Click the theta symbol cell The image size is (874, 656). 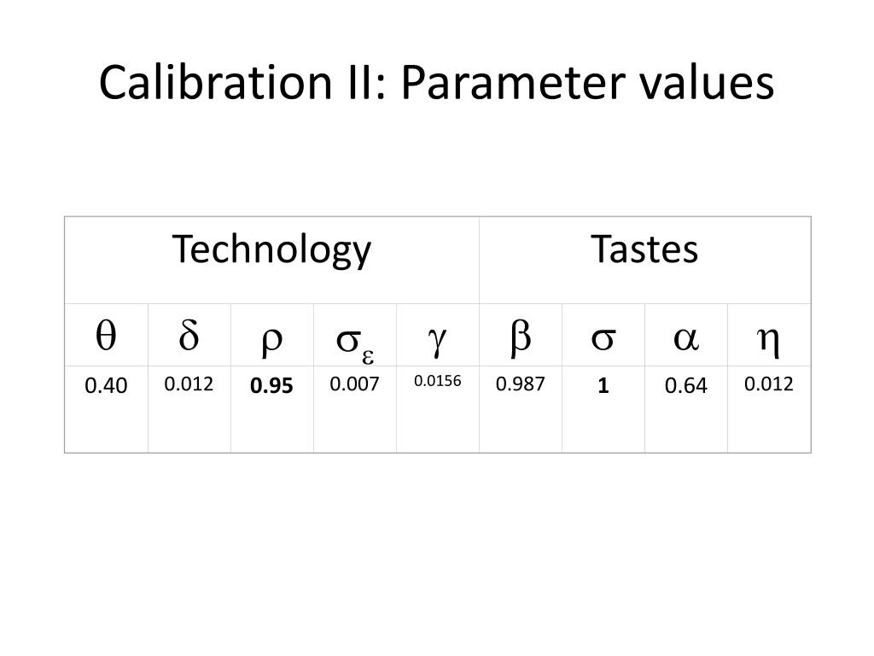coord(105,337)
